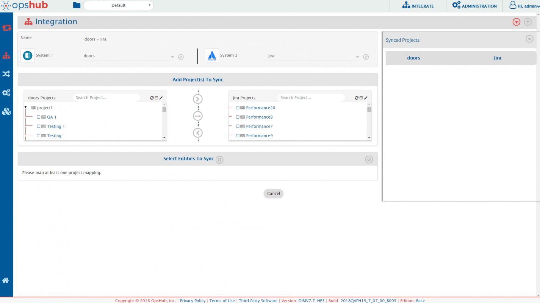Open the INTEGRATE menu
540x303 pixels.
418,6
